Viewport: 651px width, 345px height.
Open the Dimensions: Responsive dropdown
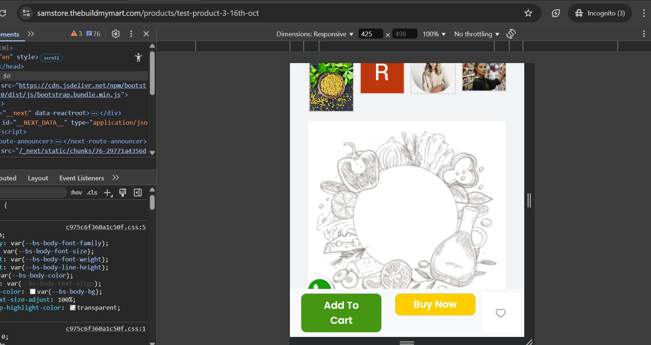[315, 34]
